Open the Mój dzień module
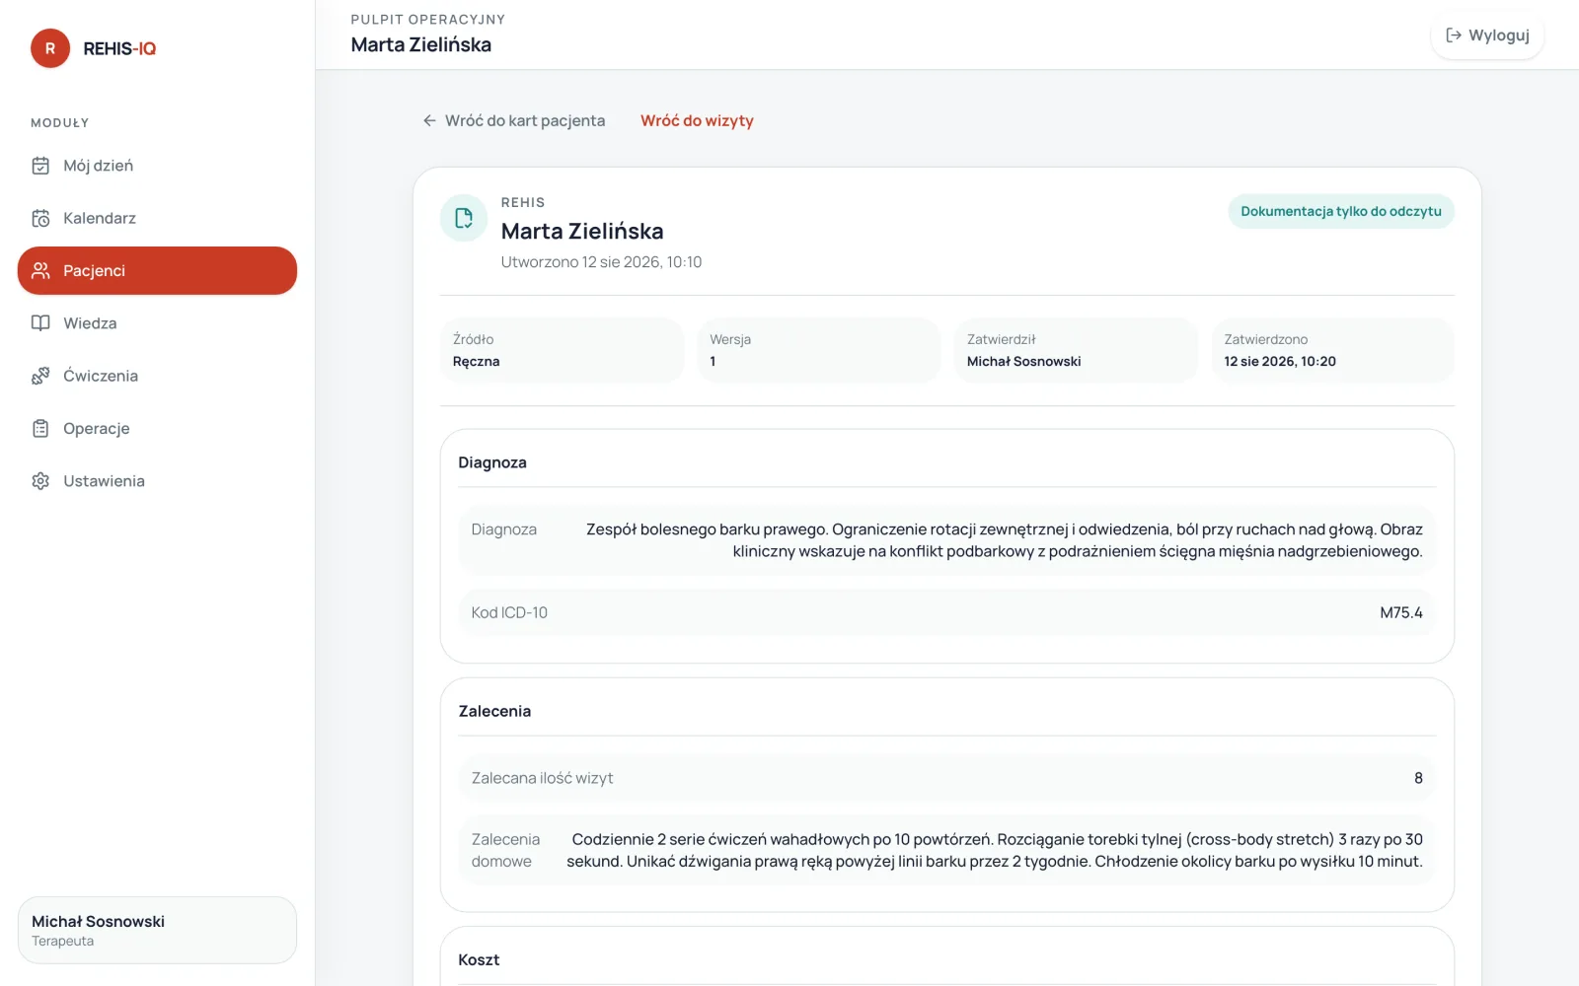 (157, 166)
